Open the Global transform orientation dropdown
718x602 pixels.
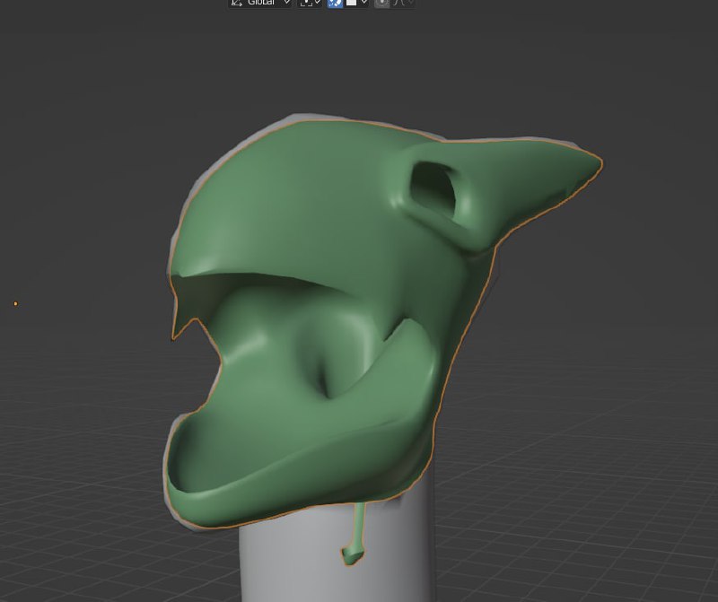pos(260,4)
